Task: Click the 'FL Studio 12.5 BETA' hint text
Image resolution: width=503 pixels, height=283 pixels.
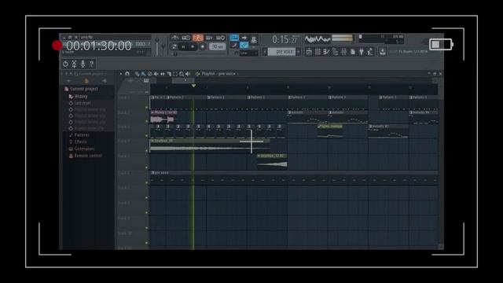Action: (x=413, y=52)
